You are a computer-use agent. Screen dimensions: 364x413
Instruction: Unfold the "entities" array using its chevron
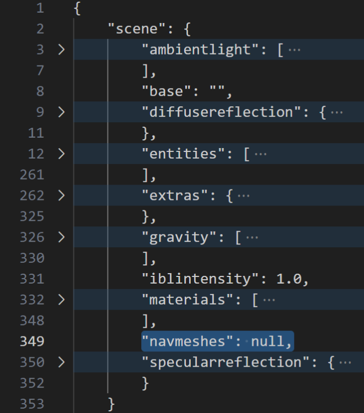(x=61, y=154)
